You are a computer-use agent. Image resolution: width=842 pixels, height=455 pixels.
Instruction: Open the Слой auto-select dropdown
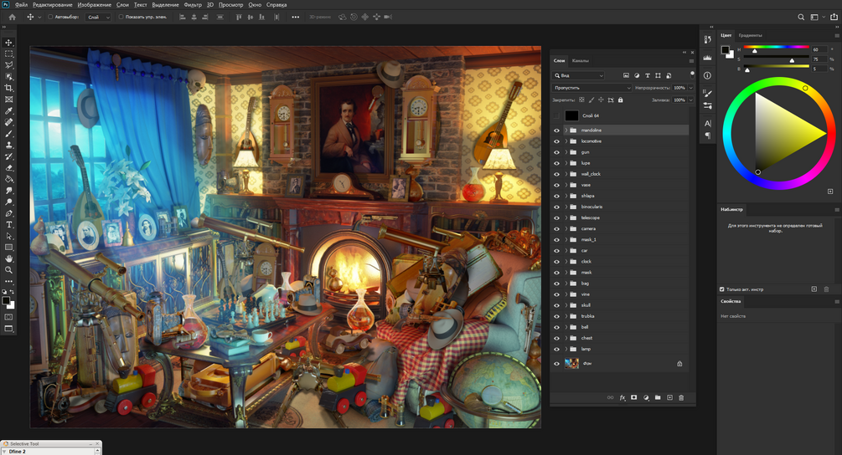click(x=98, y=18)
